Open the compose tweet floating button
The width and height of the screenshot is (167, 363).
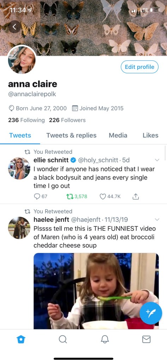point(151,313)
